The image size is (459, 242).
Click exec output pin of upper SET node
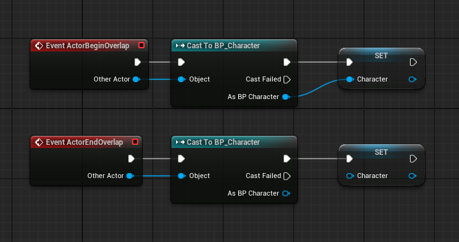click(x=413, y=62)
